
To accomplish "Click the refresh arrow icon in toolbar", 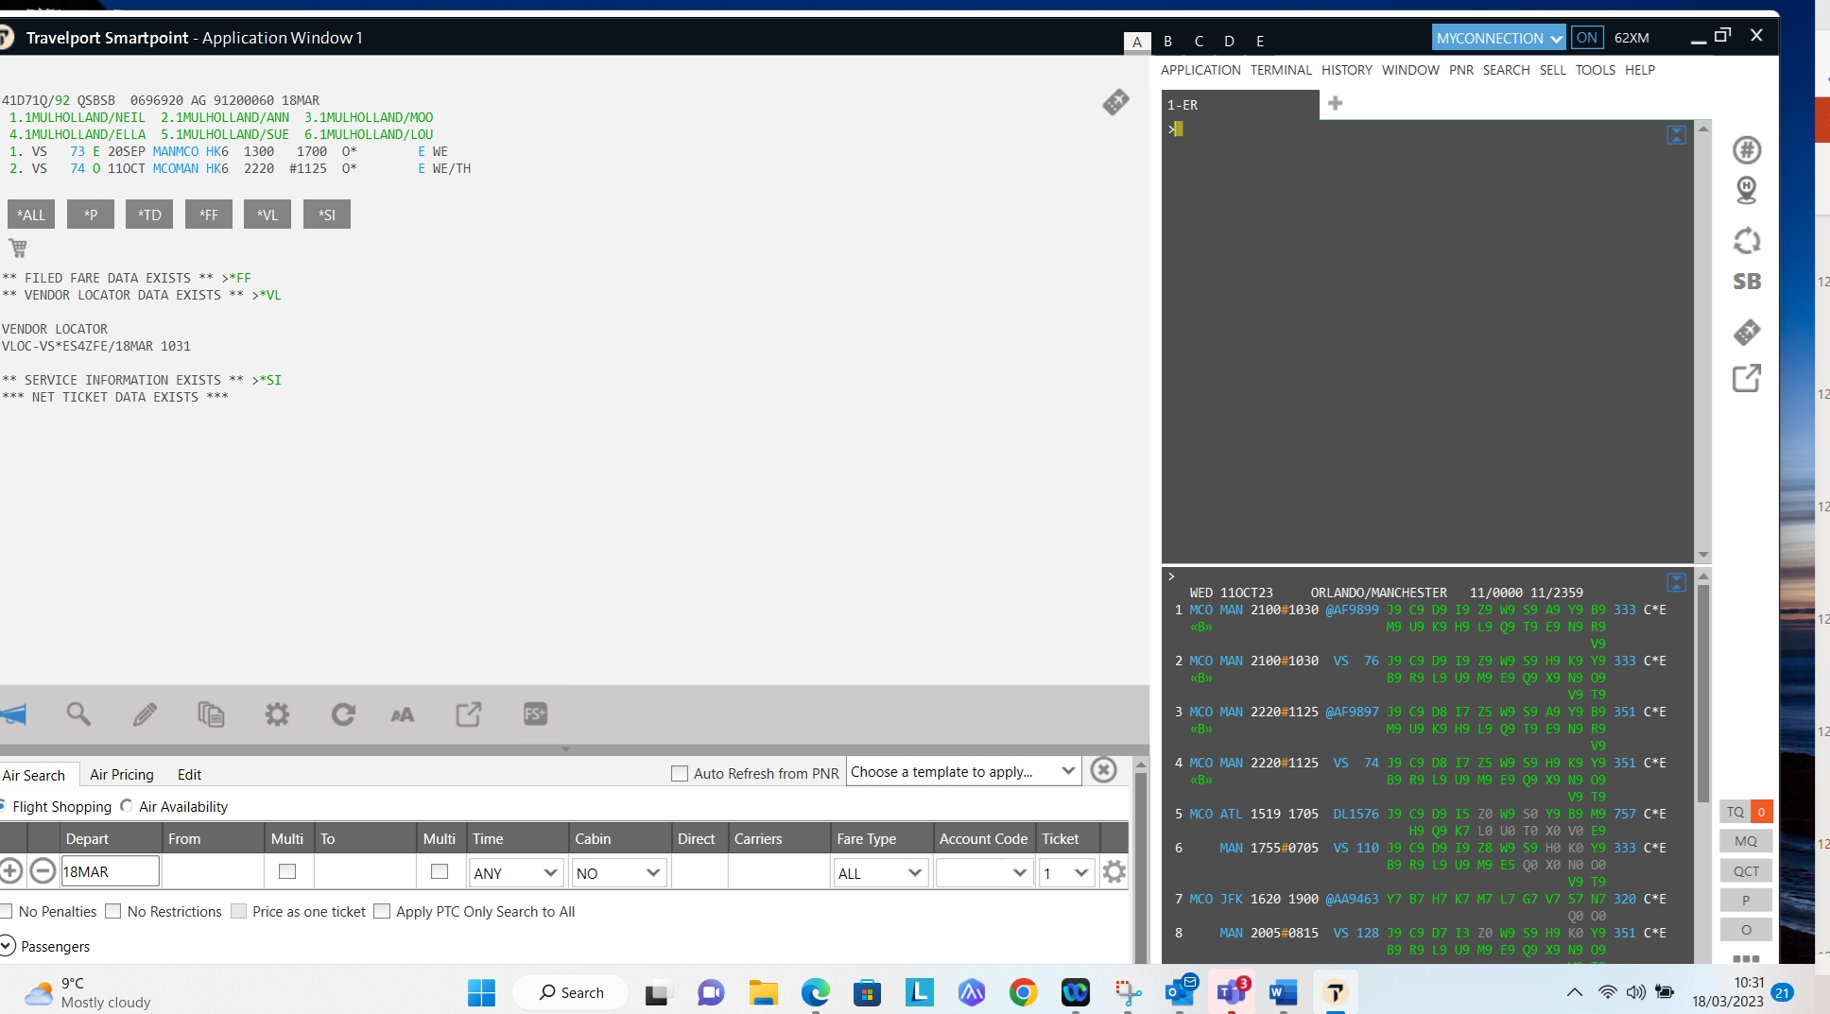I will pos(343,714).
